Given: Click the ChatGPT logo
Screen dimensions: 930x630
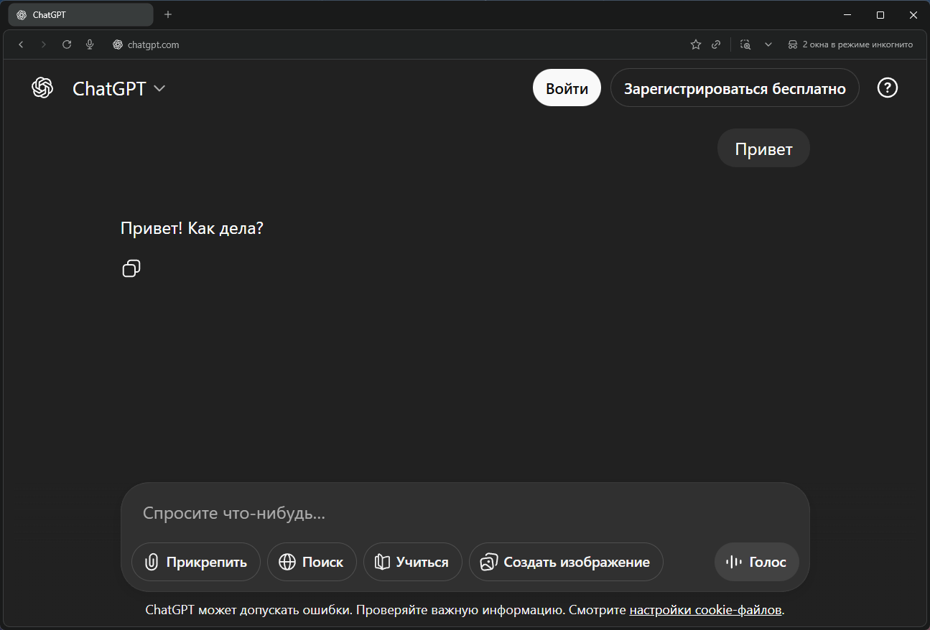Looking at the screenshot, I should click(42, 88).
